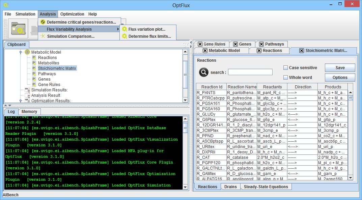The height and width of the screenshot is (200, 362).
Task: Click the icon beside Pathways in tree
Action: [x=34, y=74]
